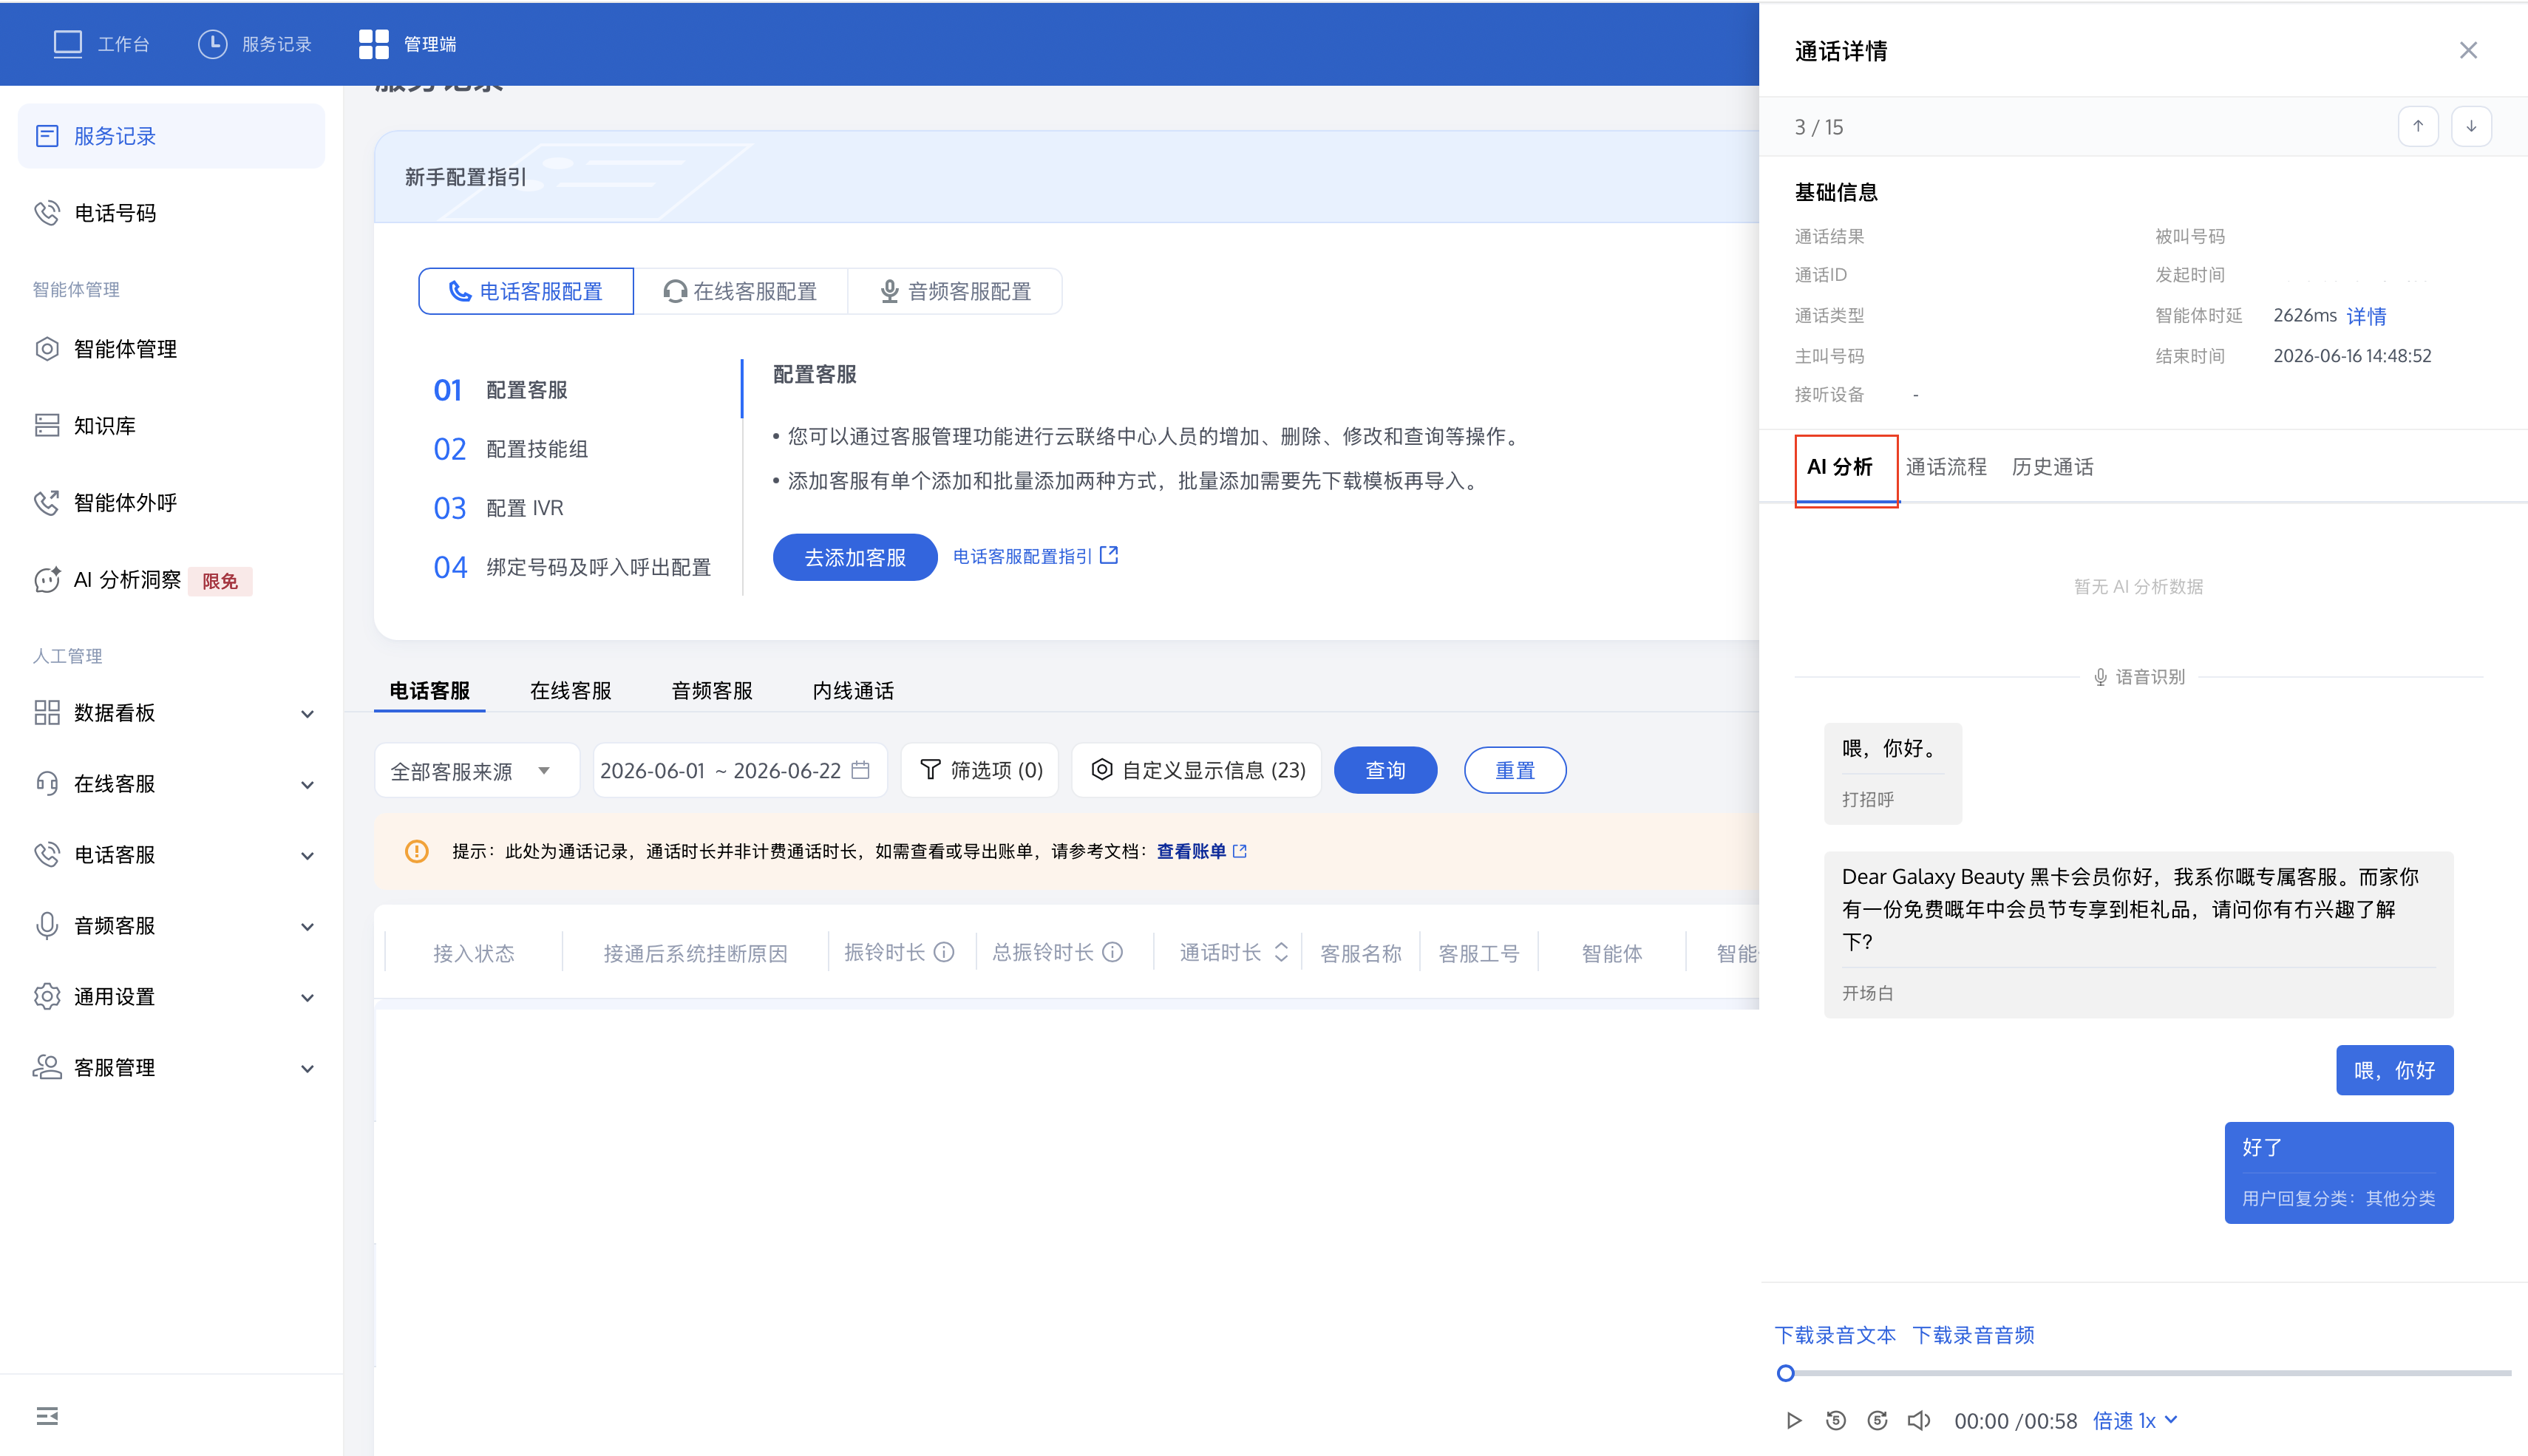Viewport: 2528px width, 1456px height.
Task: Go to next call record with down arrow
Action: tap(2471, 126)
